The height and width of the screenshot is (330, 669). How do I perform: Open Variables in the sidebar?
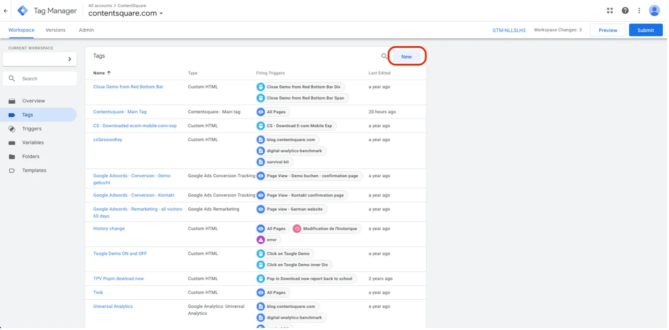coord(33,143)
